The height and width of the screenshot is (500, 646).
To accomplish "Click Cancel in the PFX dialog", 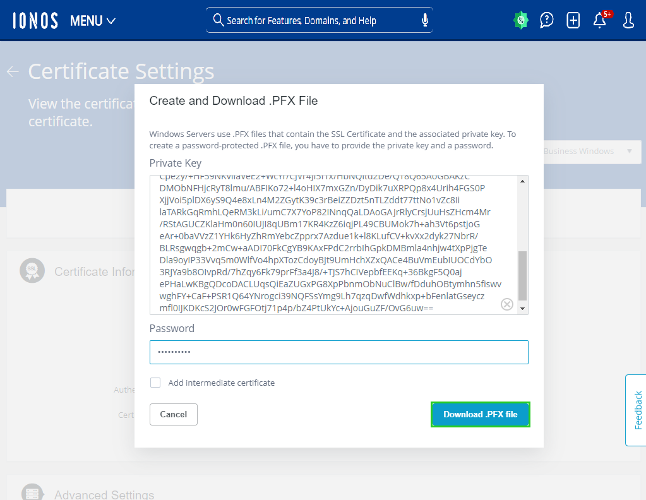I will (174, 414).
